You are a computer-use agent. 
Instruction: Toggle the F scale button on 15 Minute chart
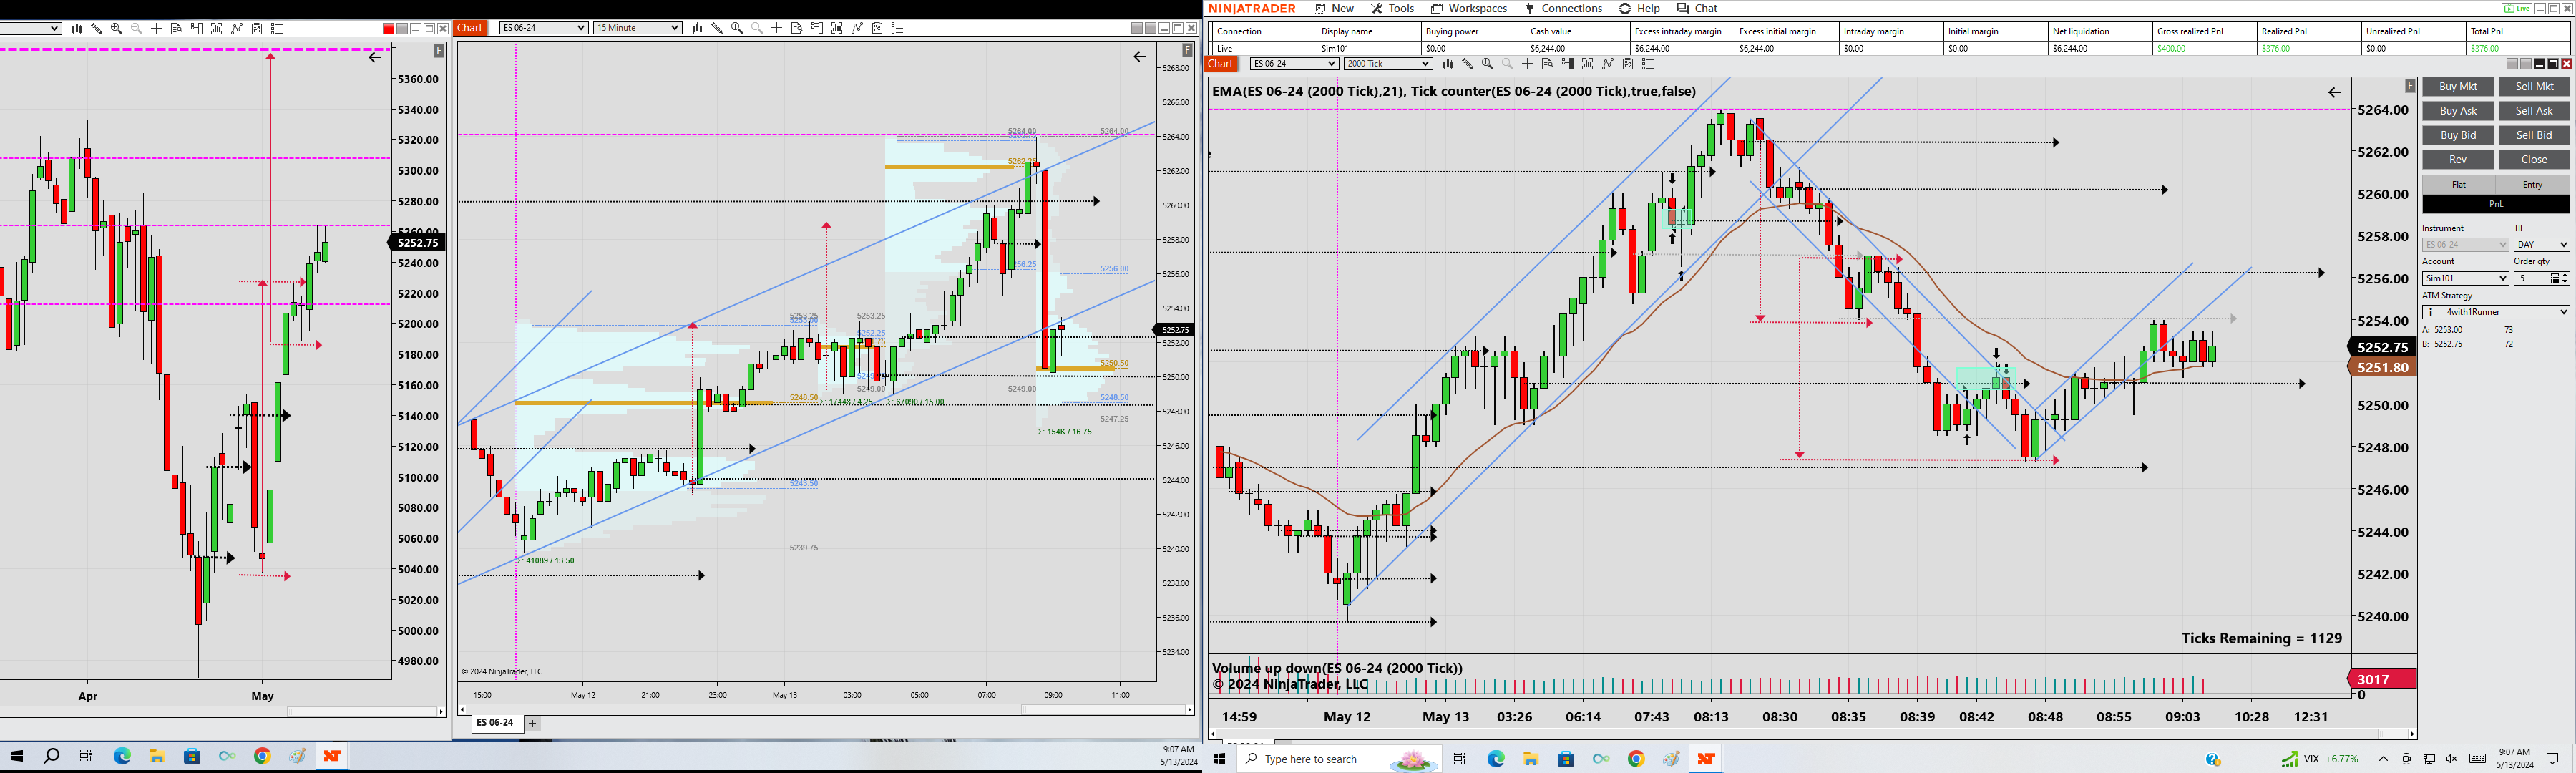point(1188,50)
